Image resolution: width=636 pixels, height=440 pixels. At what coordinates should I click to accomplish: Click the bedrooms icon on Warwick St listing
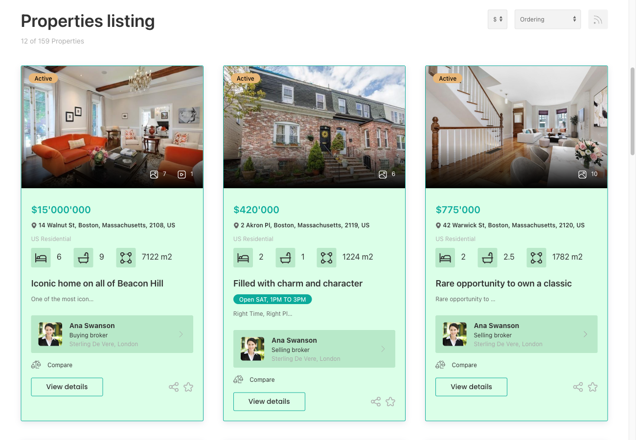(x=445, y=257)
